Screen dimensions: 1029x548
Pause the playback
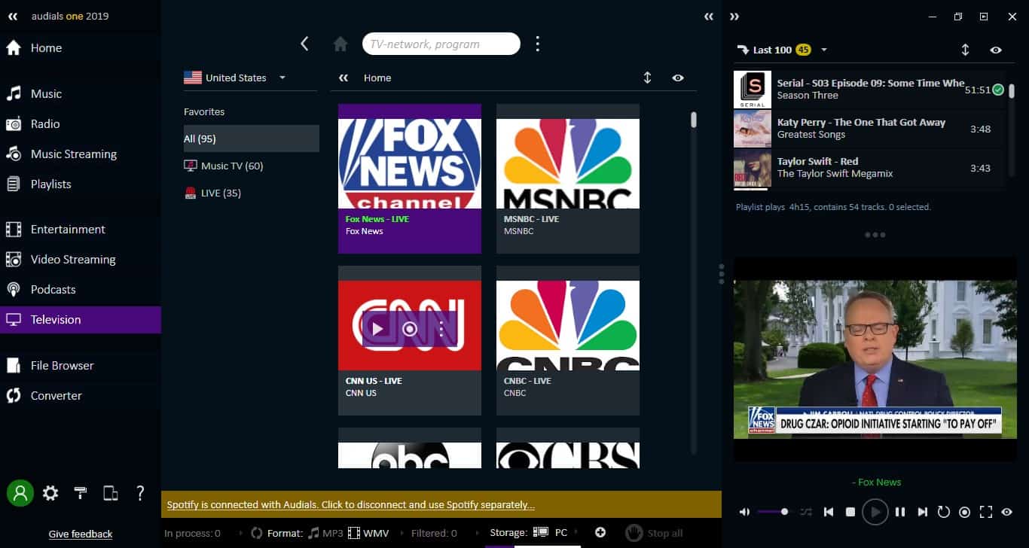pyautogui.click(x=900, y=512)
